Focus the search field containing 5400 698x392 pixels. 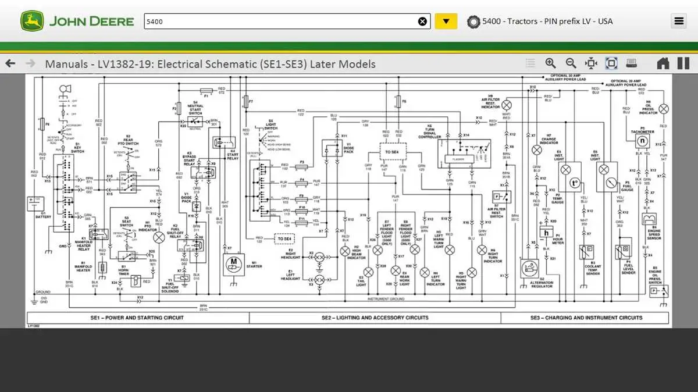287,22
